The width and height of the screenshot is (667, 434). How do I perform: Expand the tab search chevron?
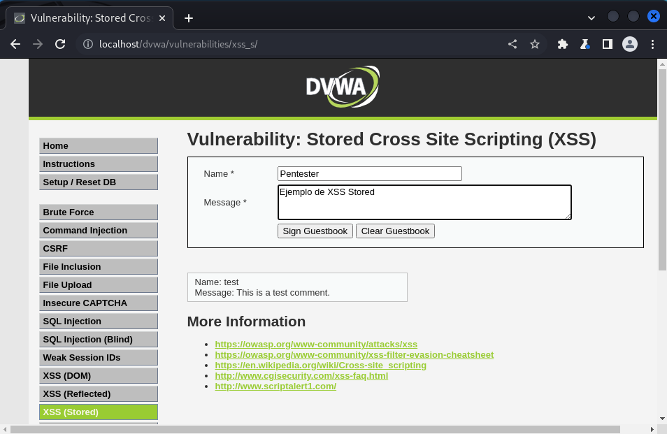click(591, 18)
